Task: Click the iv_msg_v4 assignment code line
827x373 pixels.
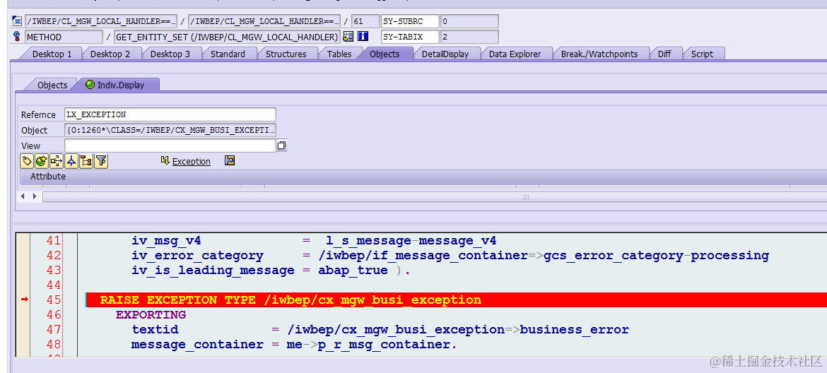Action: click(x=315, y=241)
